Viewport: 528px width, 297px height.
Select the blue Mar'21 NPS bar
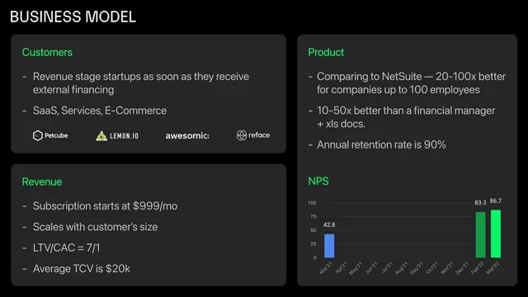click(x=329, y=246)
